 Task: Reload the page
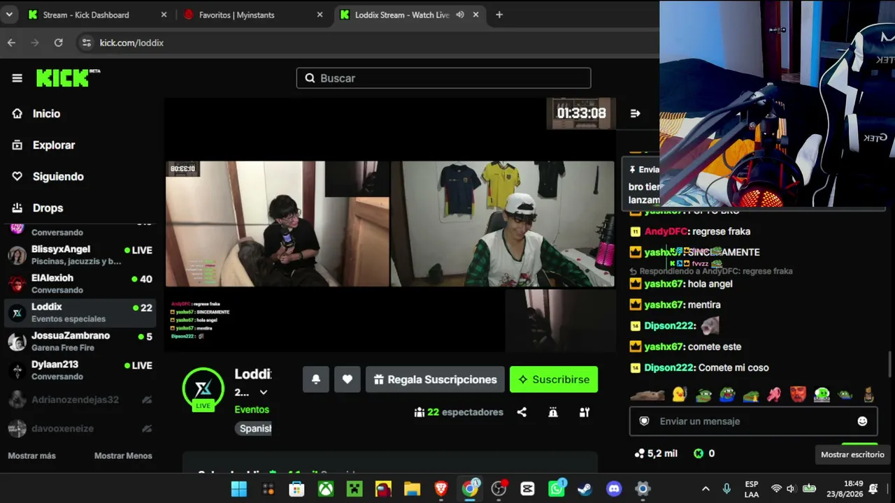pos(59,43)
